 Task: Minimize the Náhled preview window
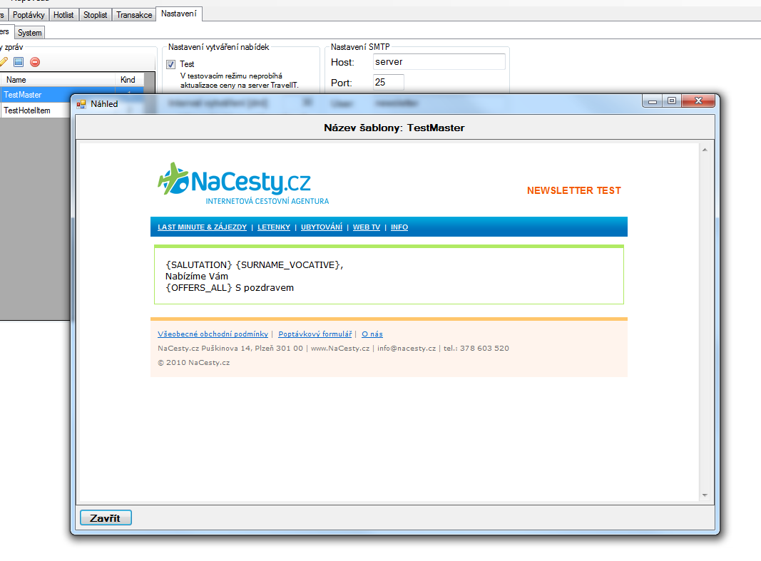(653, 101)
